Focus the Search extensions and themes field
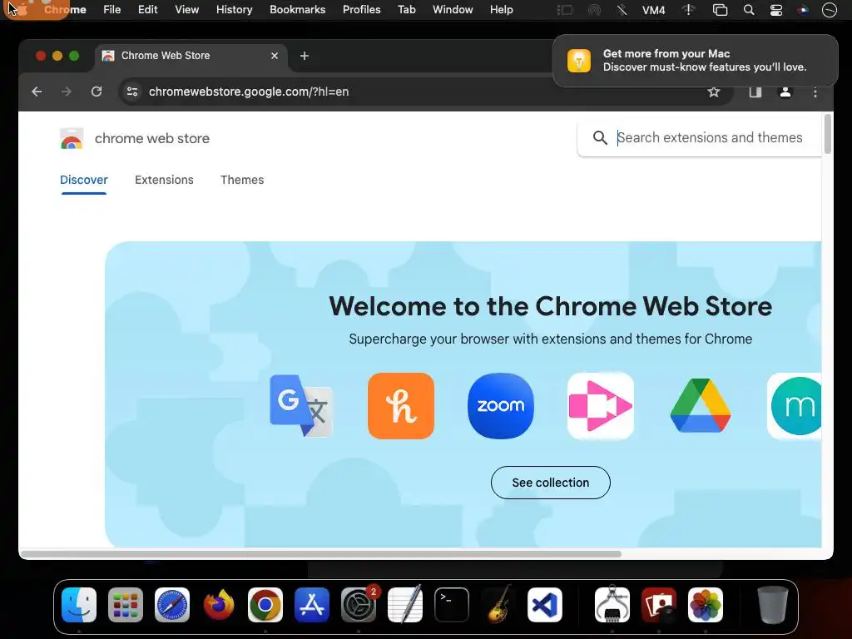 (710, 138)
